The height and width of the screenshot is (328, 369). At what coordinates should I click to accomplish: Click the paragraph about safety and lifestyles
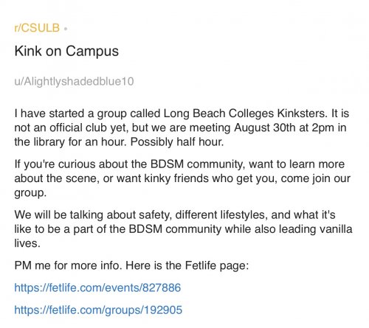pyautogui.click(x=183, y=229)
